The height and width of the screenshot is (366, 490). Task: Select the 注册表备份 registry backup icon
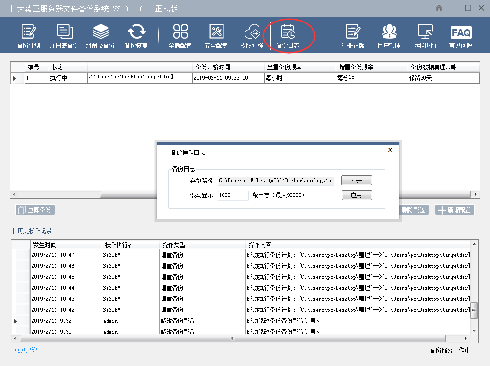[64, 36]
